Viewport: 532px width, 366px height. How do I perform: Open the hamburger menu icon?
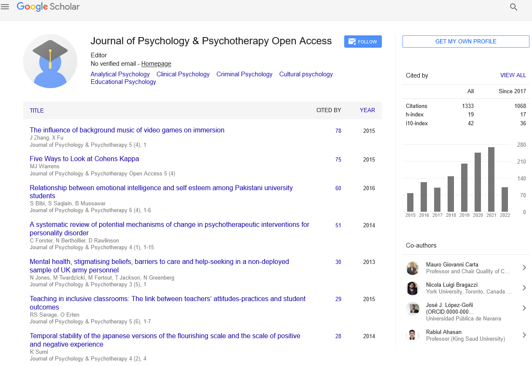5,7
